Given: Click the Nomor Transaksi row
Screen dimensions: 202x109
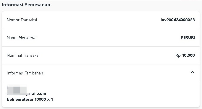Looking at the screenshot, I should coord(101,20).
